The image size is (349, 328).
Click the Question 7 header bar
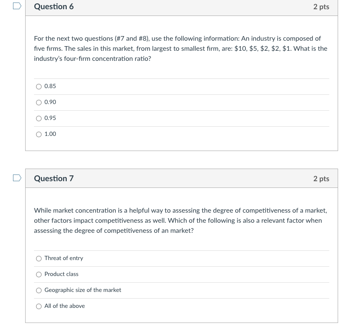168,178
